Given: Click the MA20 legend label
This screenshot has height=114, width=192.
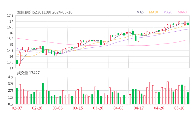Looking at the screenshot, I should point(168,12).
